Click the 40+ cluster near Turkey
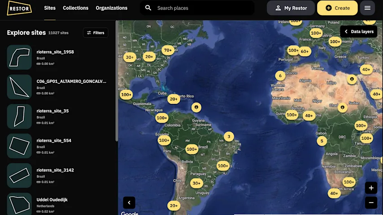 pos(366,69)
